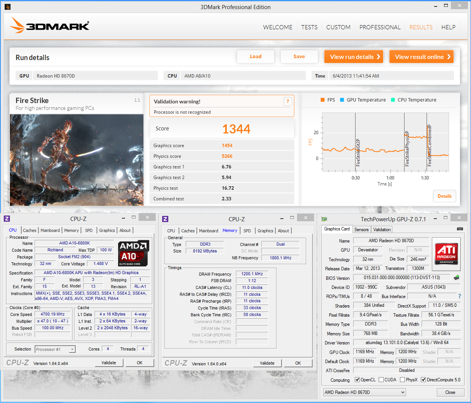Open SPD tab in memory CPU-Z window
The image size is (471, 403).
pyautogui.click(x=247, y=231)
